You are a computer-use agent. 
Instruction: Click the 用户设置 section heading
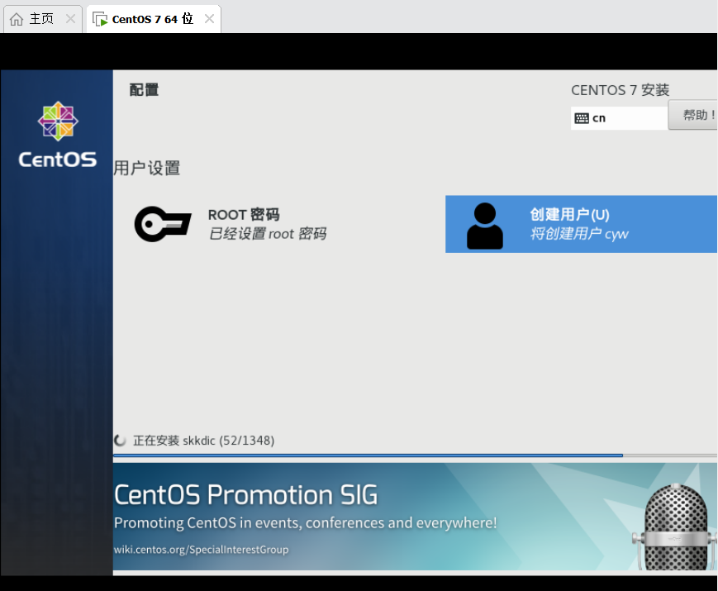pyautogui.click(x=146, y=168)
